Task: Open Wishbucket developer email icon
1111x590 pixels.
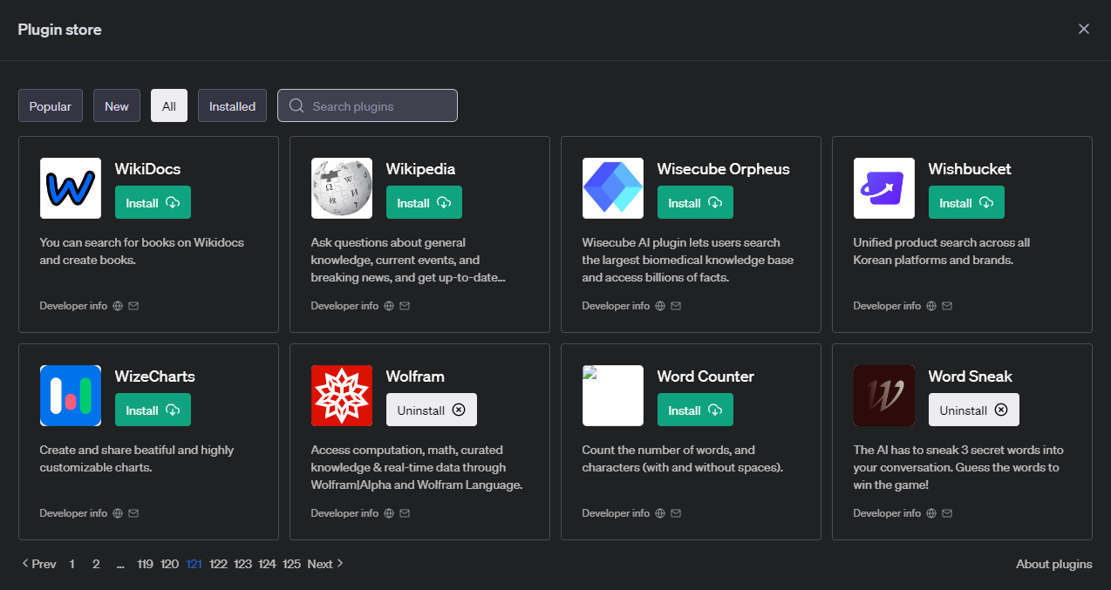Action: (947, 306)
